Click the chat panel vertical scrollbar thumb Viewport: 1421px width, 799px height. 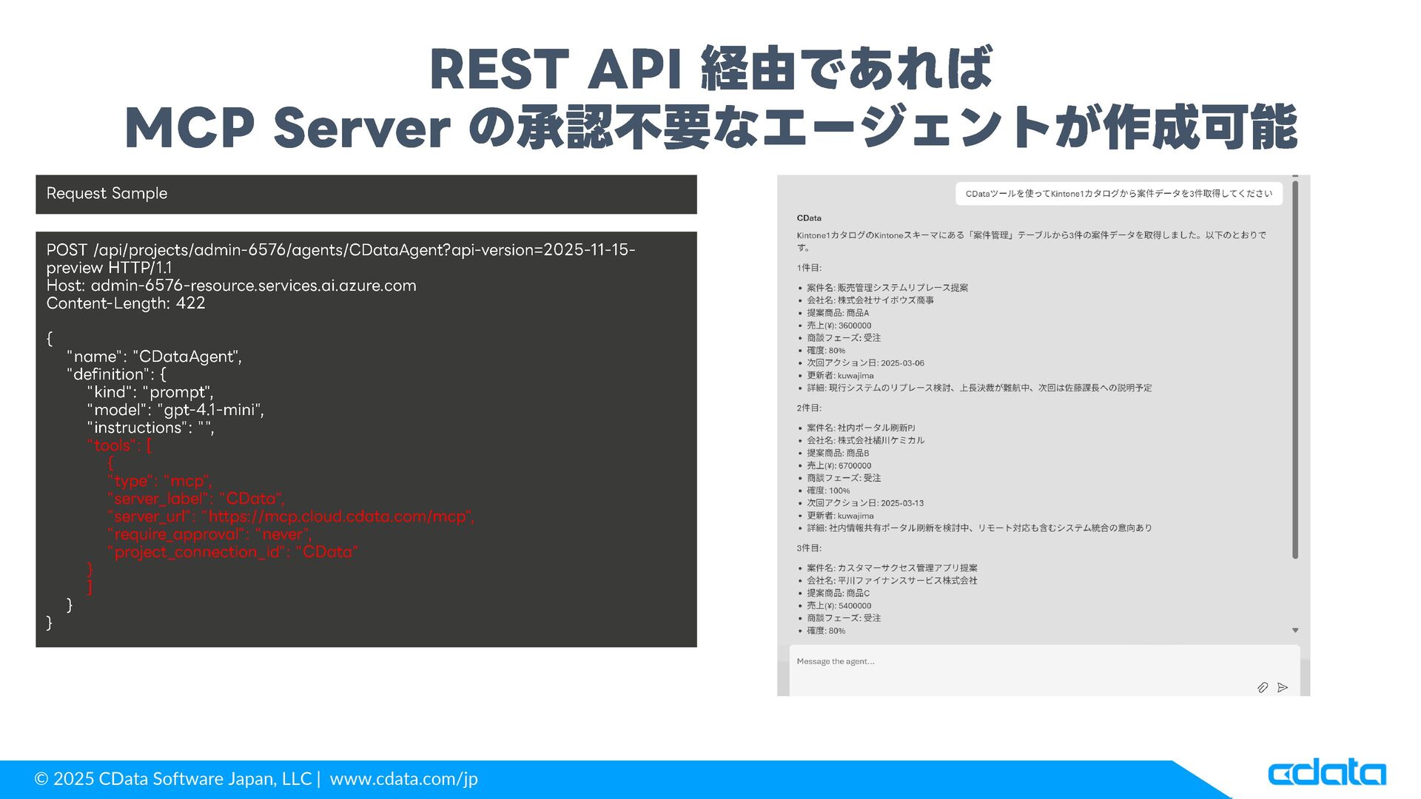coord(1295,370)
